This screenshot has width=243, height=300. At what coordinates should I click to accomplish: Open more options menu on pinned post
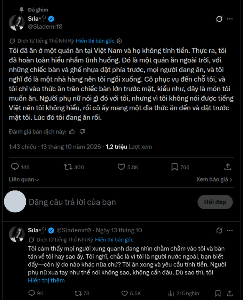click(230, 19)
